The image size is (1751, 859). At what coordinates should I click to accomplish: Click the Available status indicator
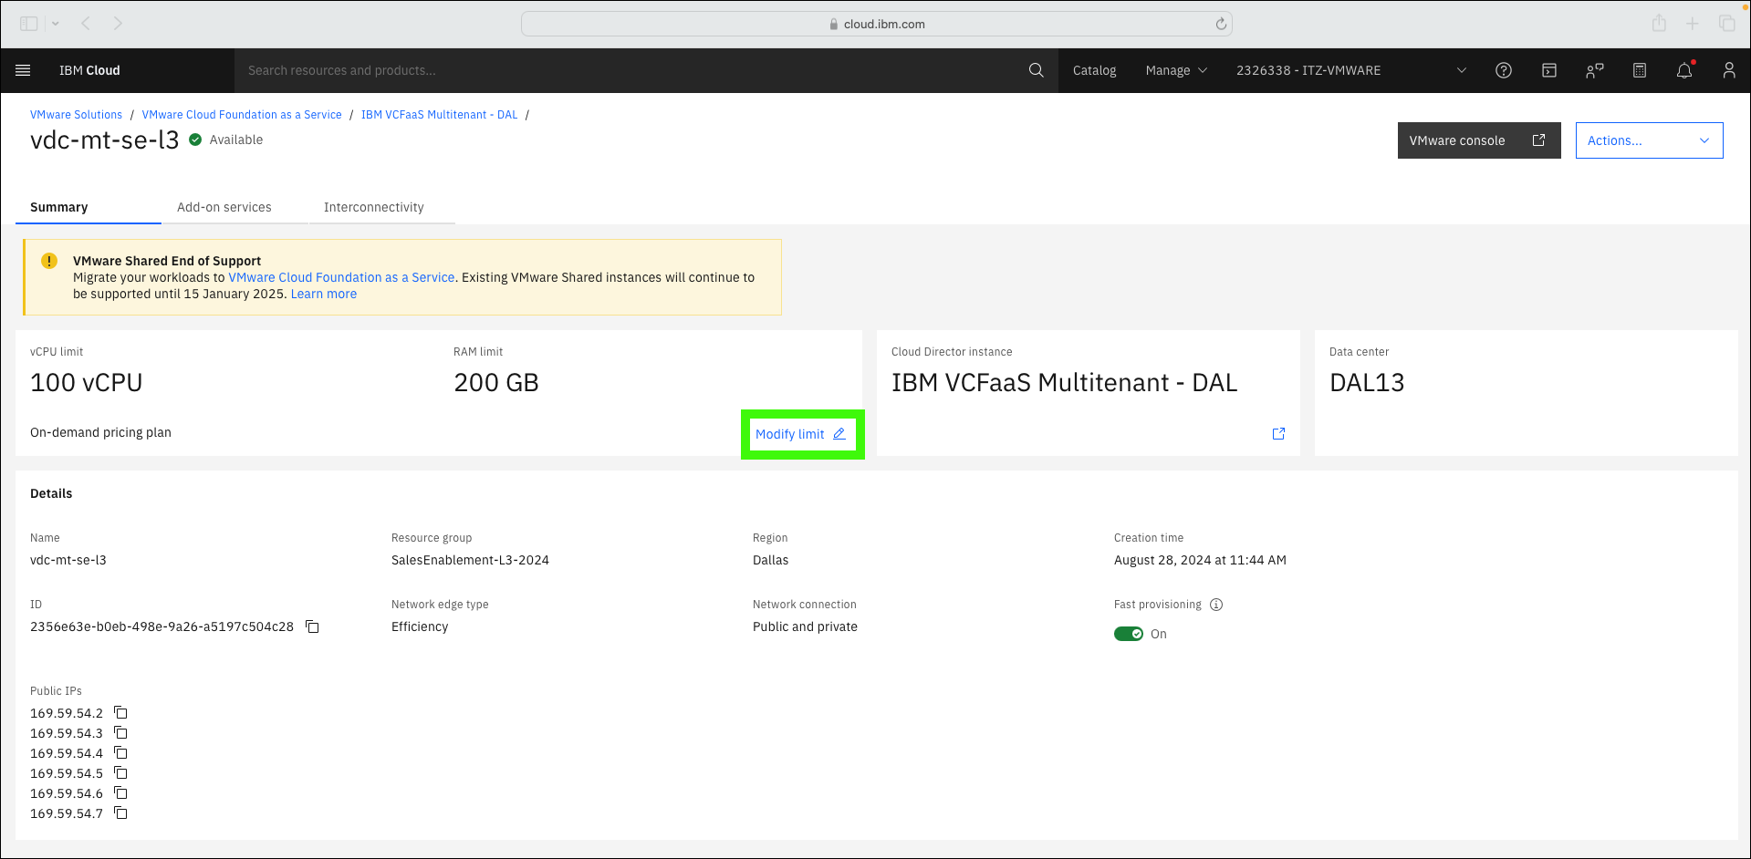226,140
